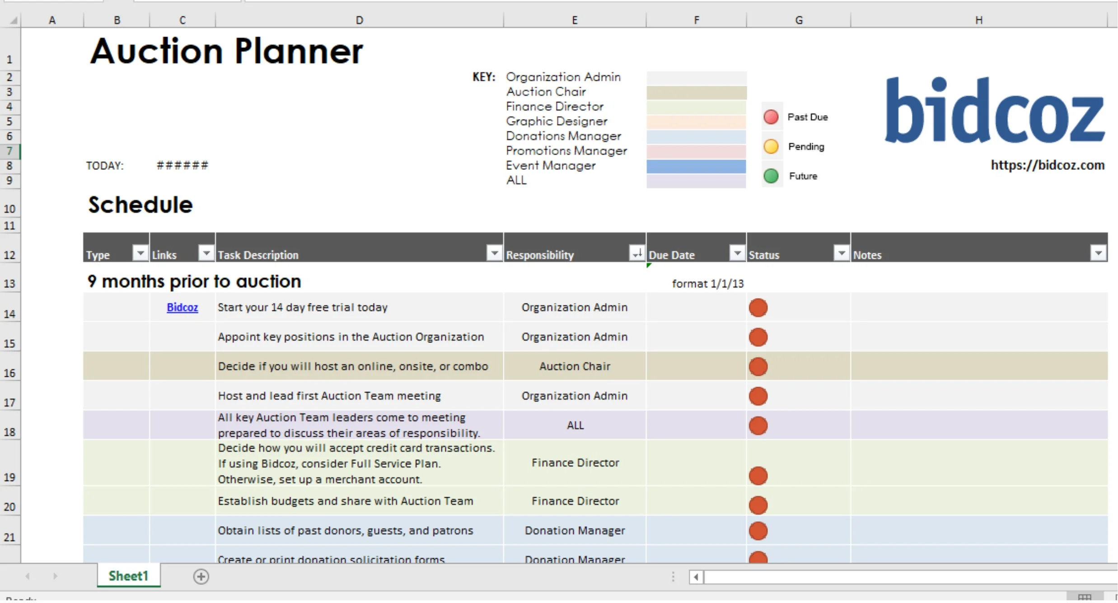Click status dot for Obtain lists row

758,532
